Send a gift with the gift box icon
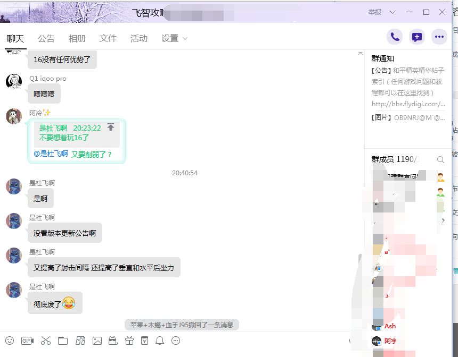 click(x=129, y=341)
